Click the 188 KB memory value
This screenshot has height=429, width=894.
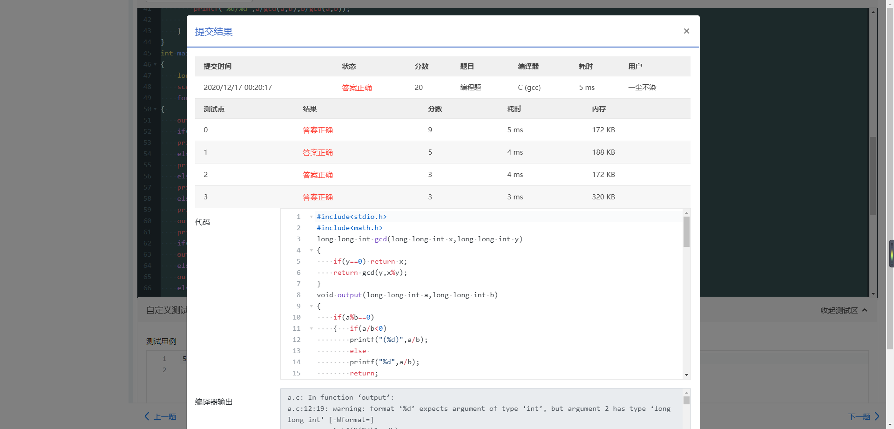pyautogui.click(x=603, y=152)
